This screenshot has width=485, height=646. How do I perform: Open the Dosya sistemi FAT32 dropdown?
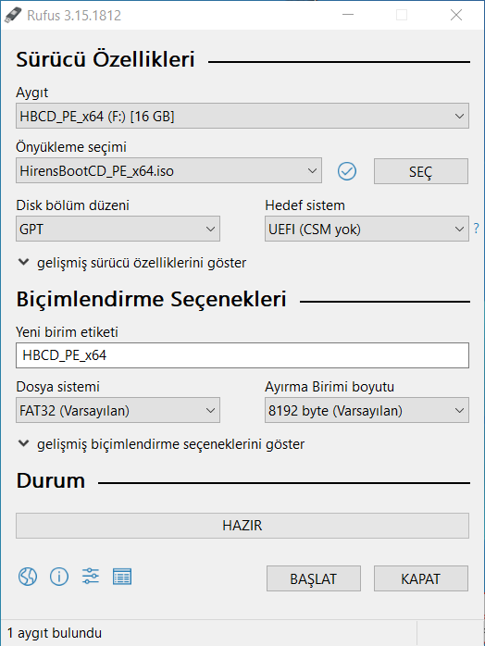[118, 410]
